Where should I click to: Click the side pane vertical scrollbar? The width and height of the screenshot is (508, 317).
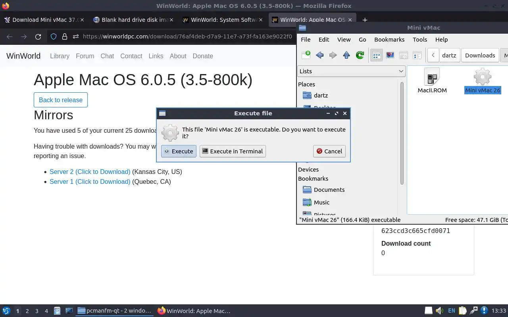(402, 133)
